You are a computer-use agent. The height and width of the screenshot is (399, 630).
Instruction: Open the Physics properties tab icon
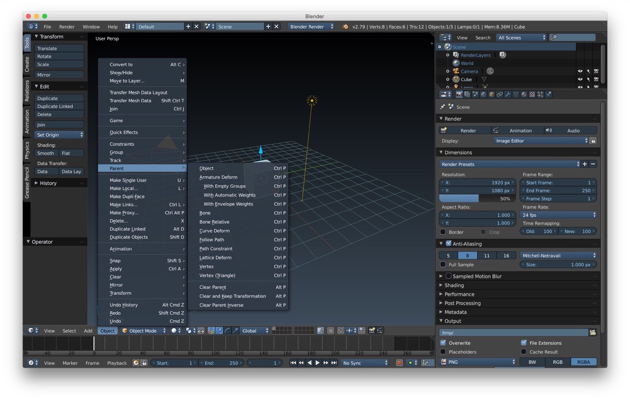point(548,94)
